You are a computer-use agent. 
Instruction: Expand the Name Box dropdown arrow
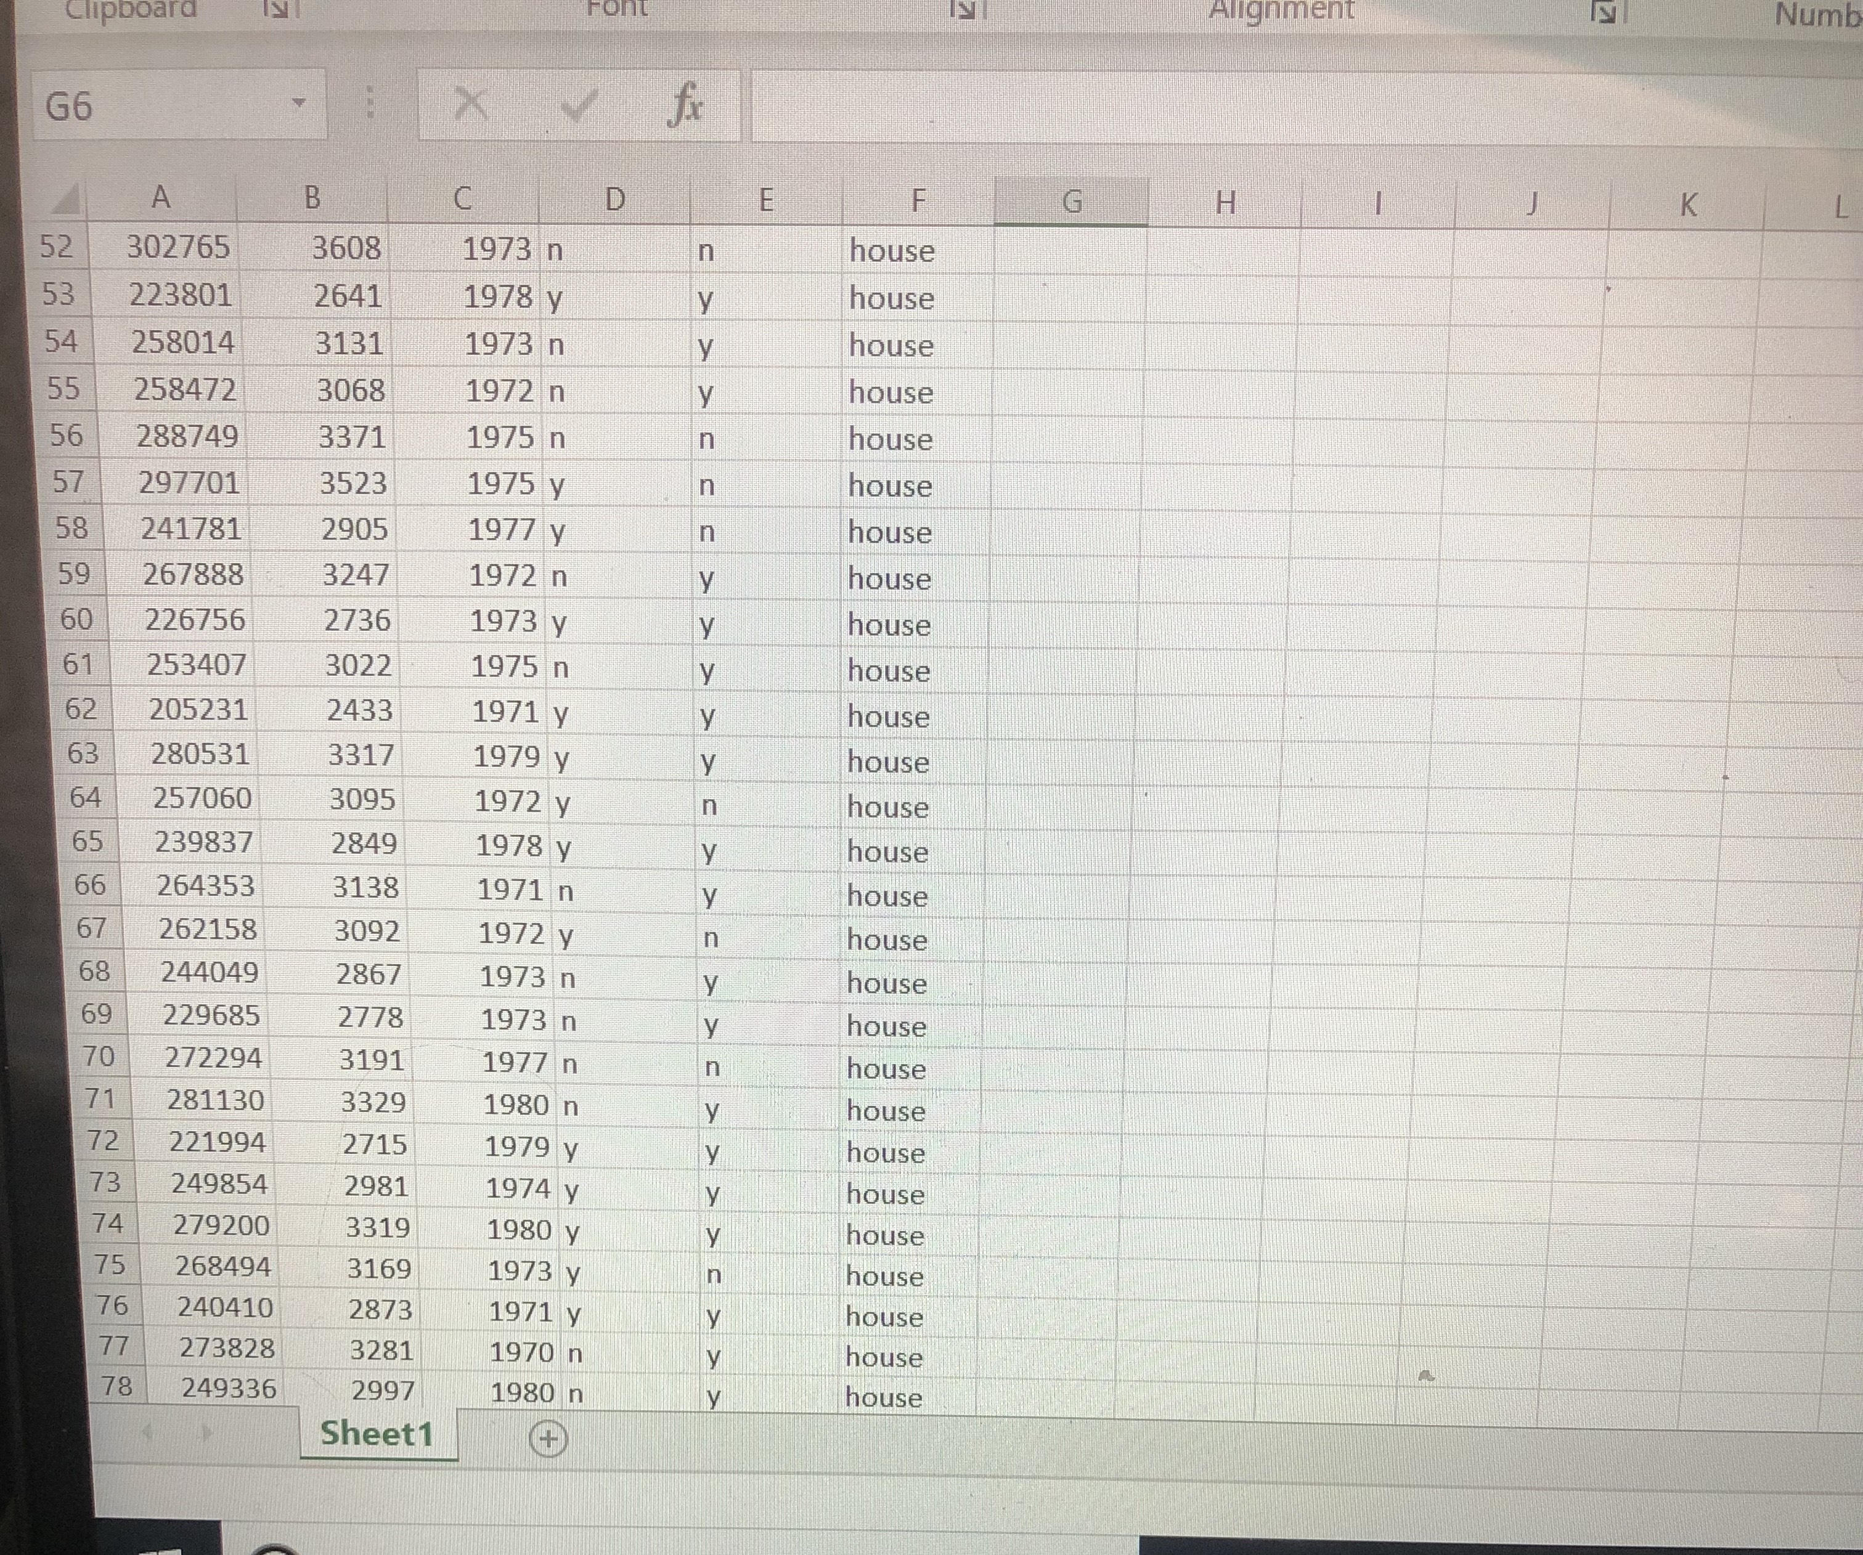coord(299,103)
